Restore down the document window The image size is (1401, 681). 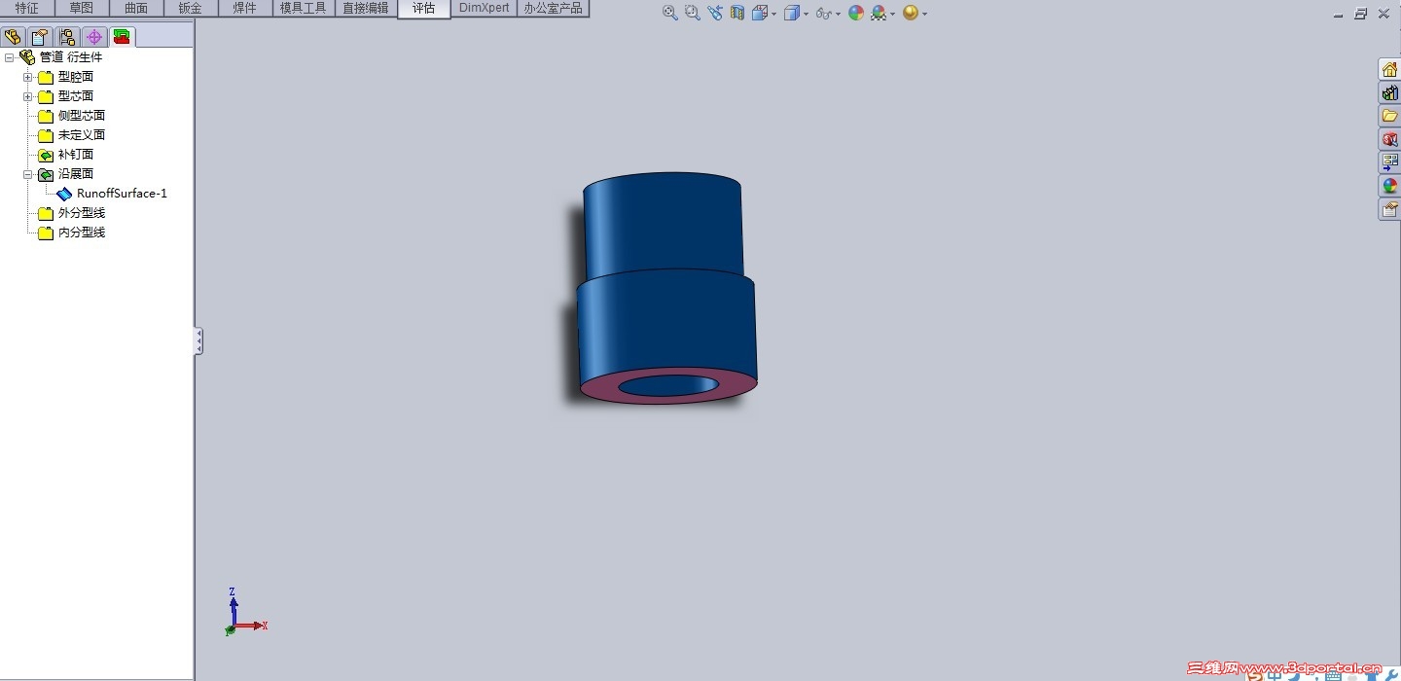pos(1361,14)
